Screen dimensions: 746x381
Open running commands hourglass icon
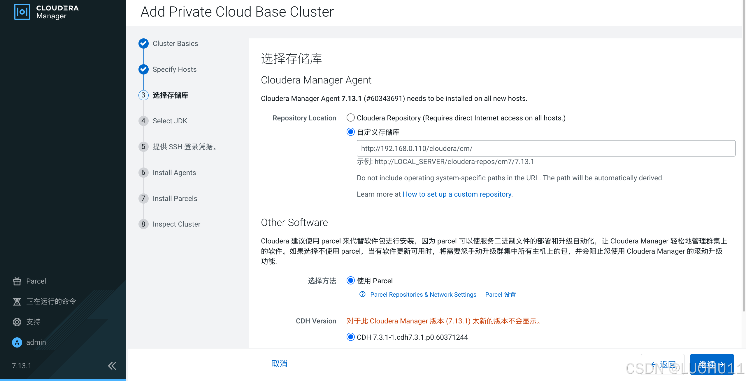tap(17, 302)
